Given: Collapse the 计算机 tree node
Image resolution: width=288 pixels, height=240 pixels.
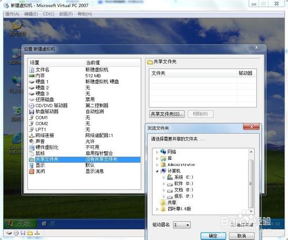Looking at the screenshot, I should click(x=157, y=171).
